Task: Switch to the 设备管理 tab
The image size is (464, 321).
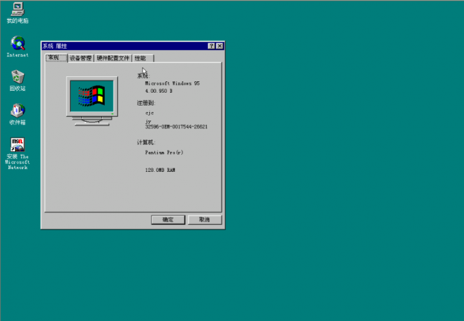Action: click(x=81, y=58)
